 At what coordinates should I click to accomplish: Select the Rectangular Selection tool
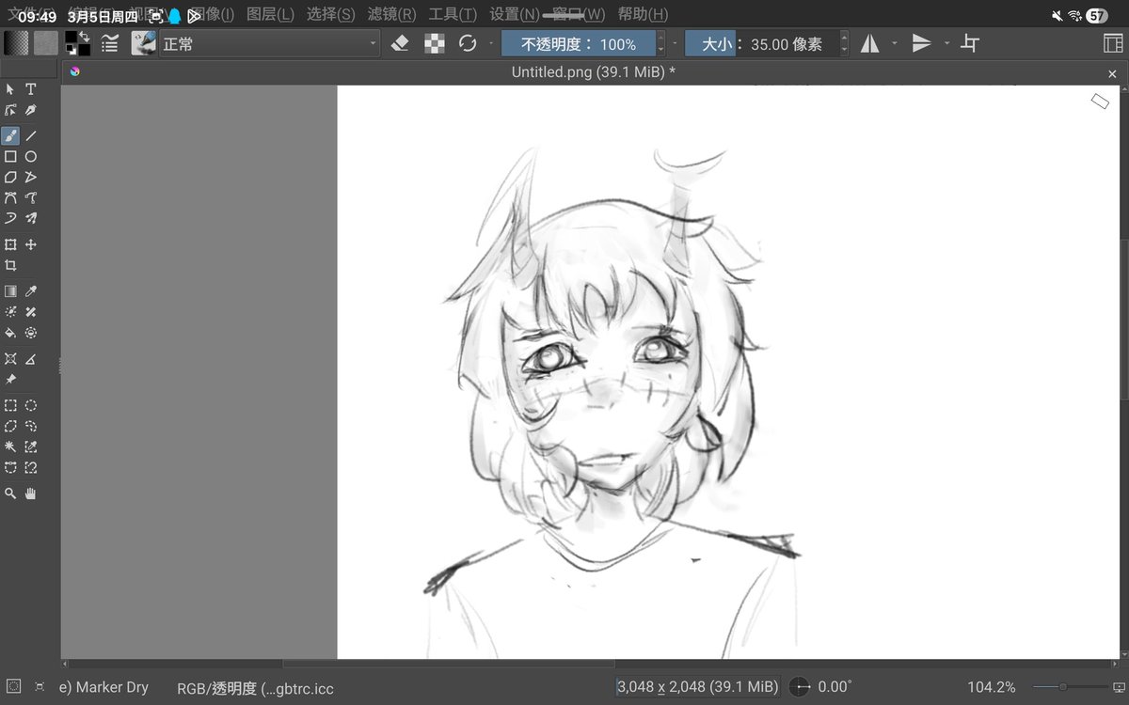(10, 406)
